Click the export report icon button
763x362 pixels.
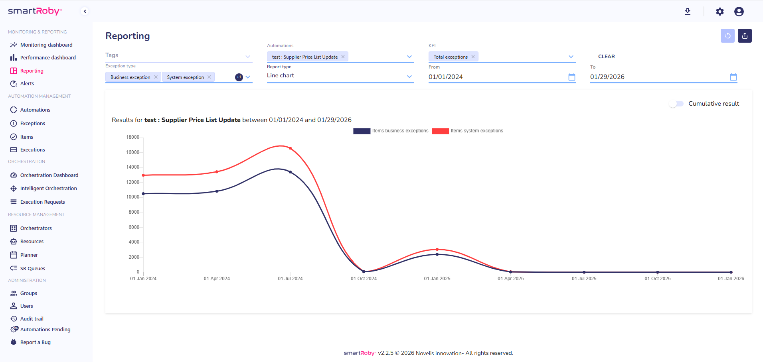(x=745, y=36)
